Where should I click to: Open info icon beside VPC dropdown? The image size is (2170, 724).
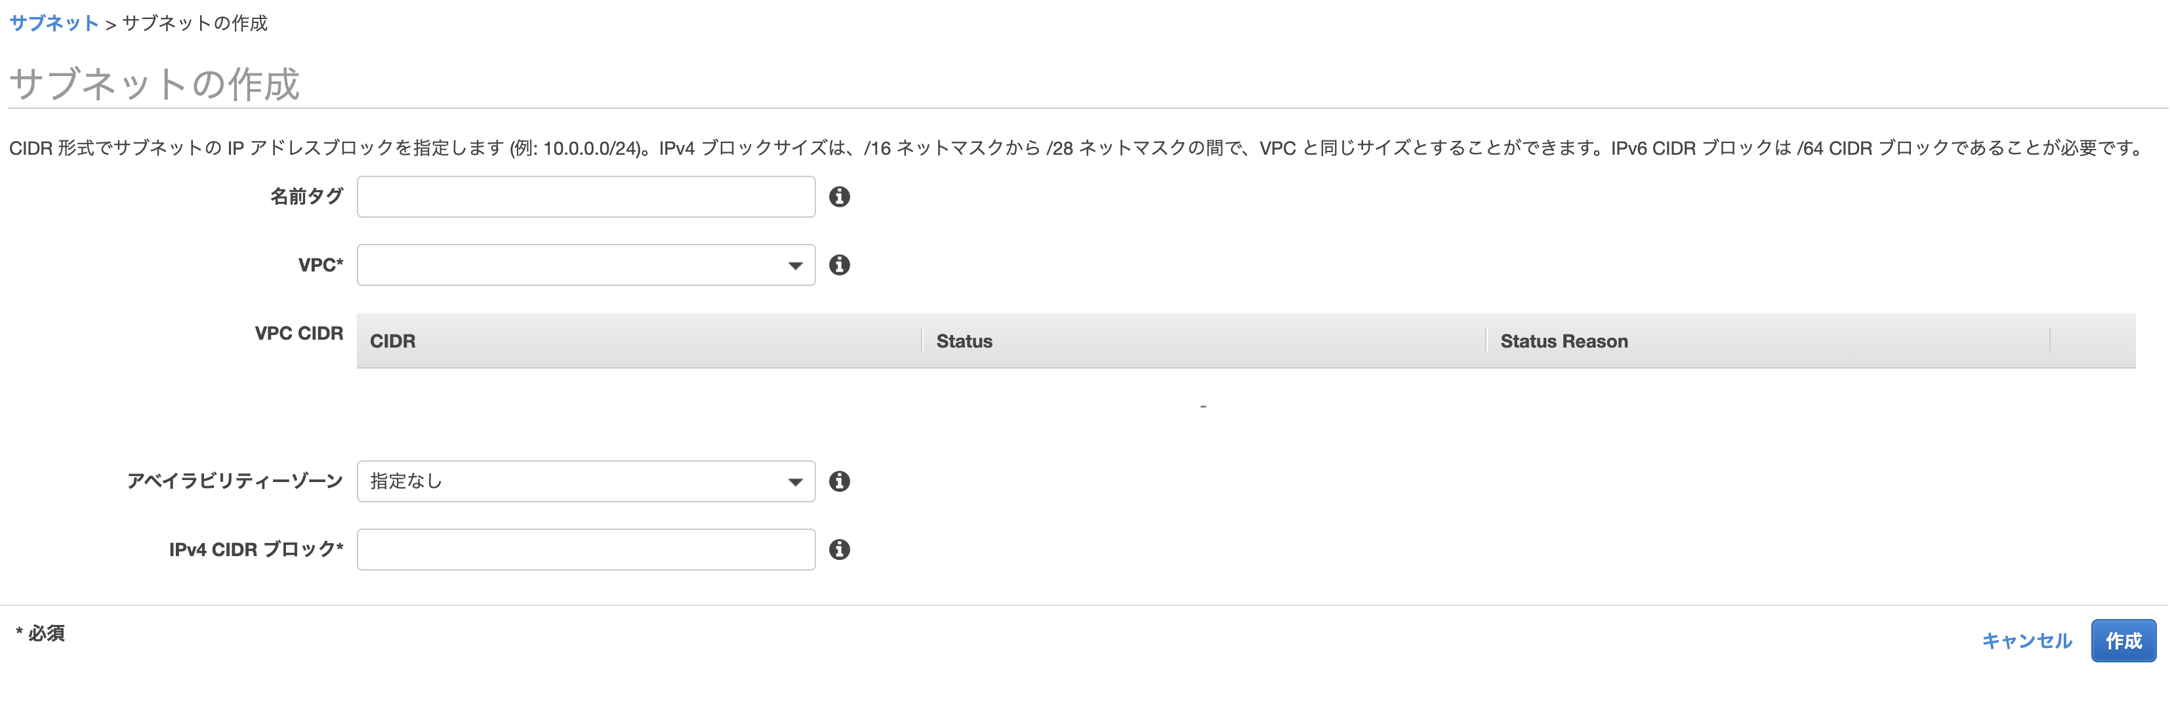839,264
